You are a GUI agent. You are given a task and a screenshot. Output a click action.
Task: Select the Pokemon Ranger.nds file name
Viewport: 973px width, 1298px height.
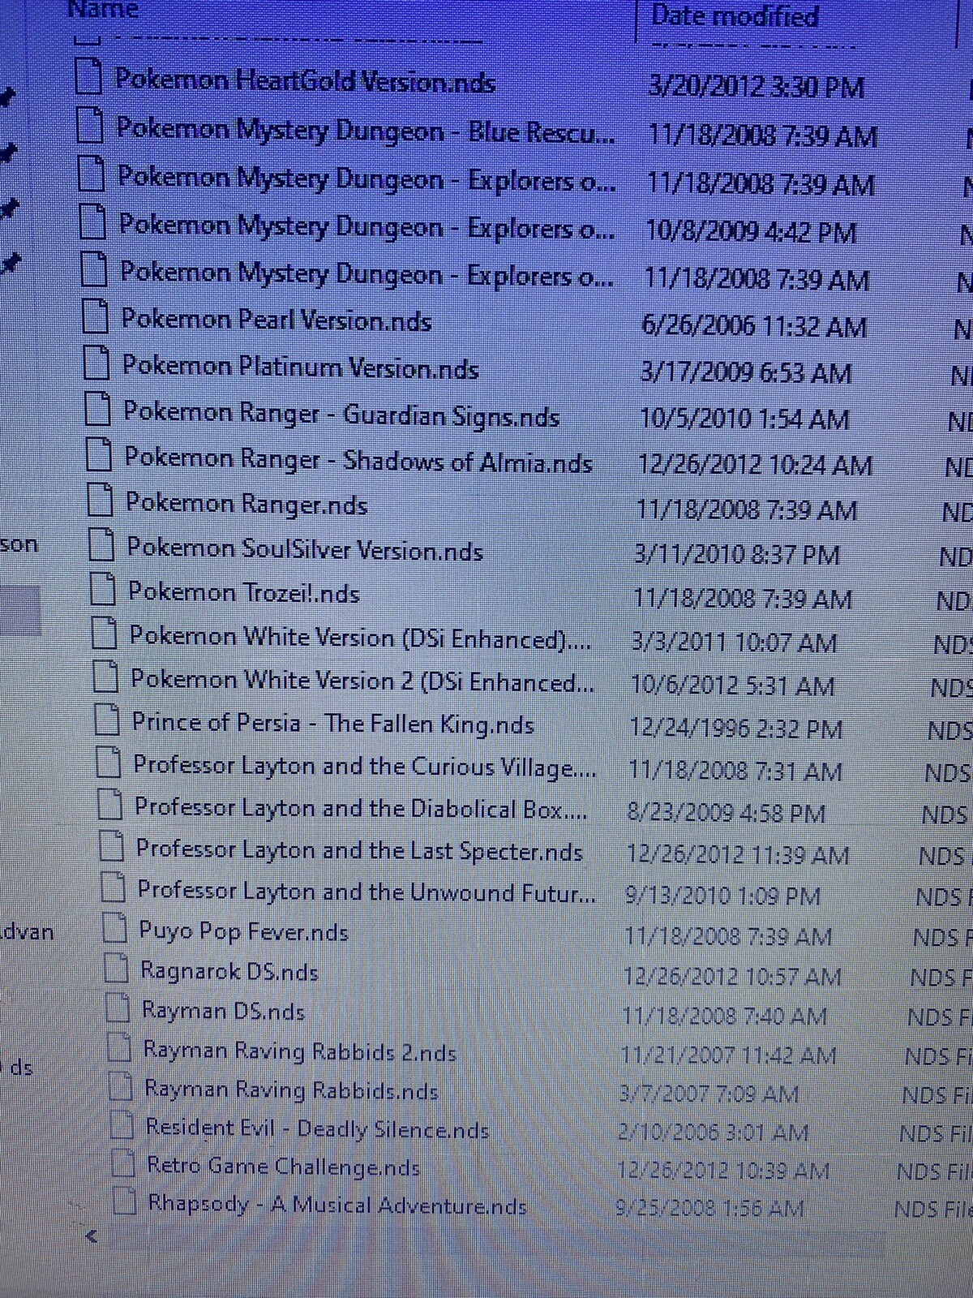[x=246, y=504]
